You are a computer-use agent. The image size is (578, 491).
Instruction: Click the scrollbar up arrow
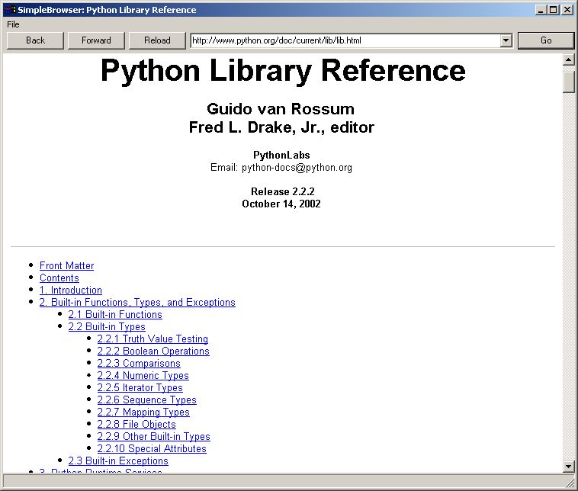[x=568, y=59]
